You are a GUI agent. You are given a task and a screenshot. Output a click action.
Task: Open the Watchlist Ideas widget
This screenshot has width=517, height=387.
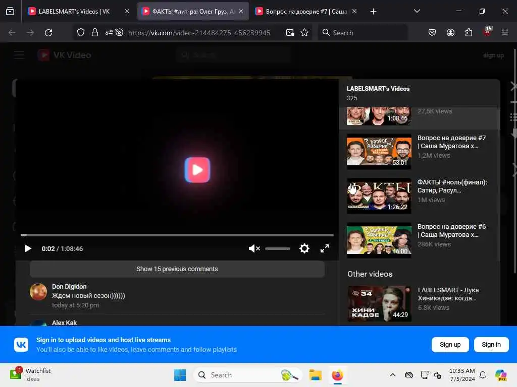(x=30, y=375)
